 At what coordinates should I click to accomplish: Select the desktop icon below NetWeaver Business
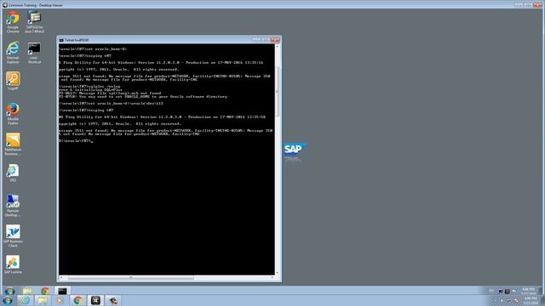click(13, 173)
